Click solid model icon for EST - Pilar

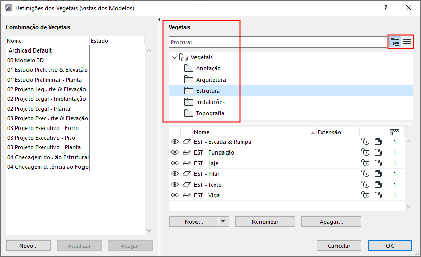(x=378, y=174)
